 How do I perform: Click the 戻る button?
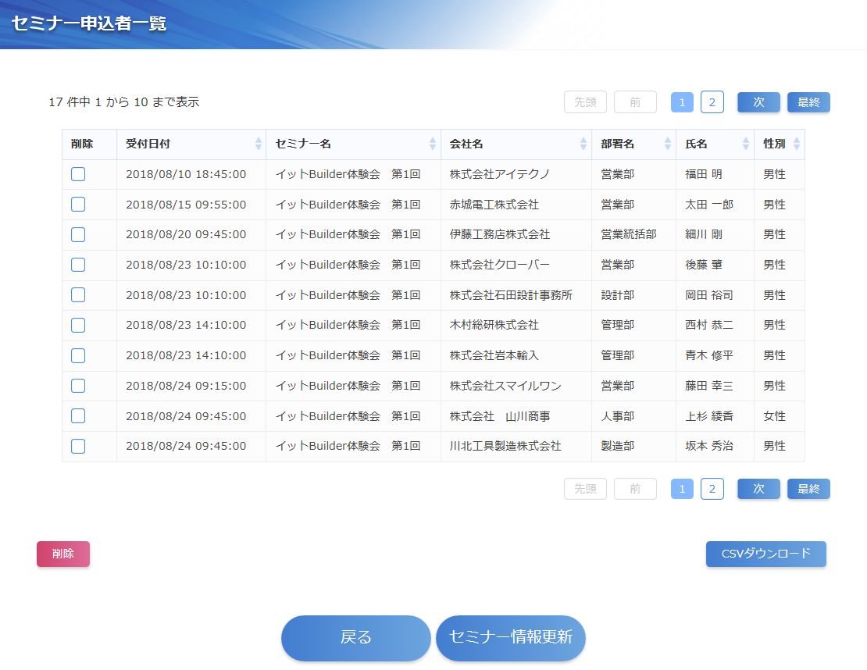(356, 637)
